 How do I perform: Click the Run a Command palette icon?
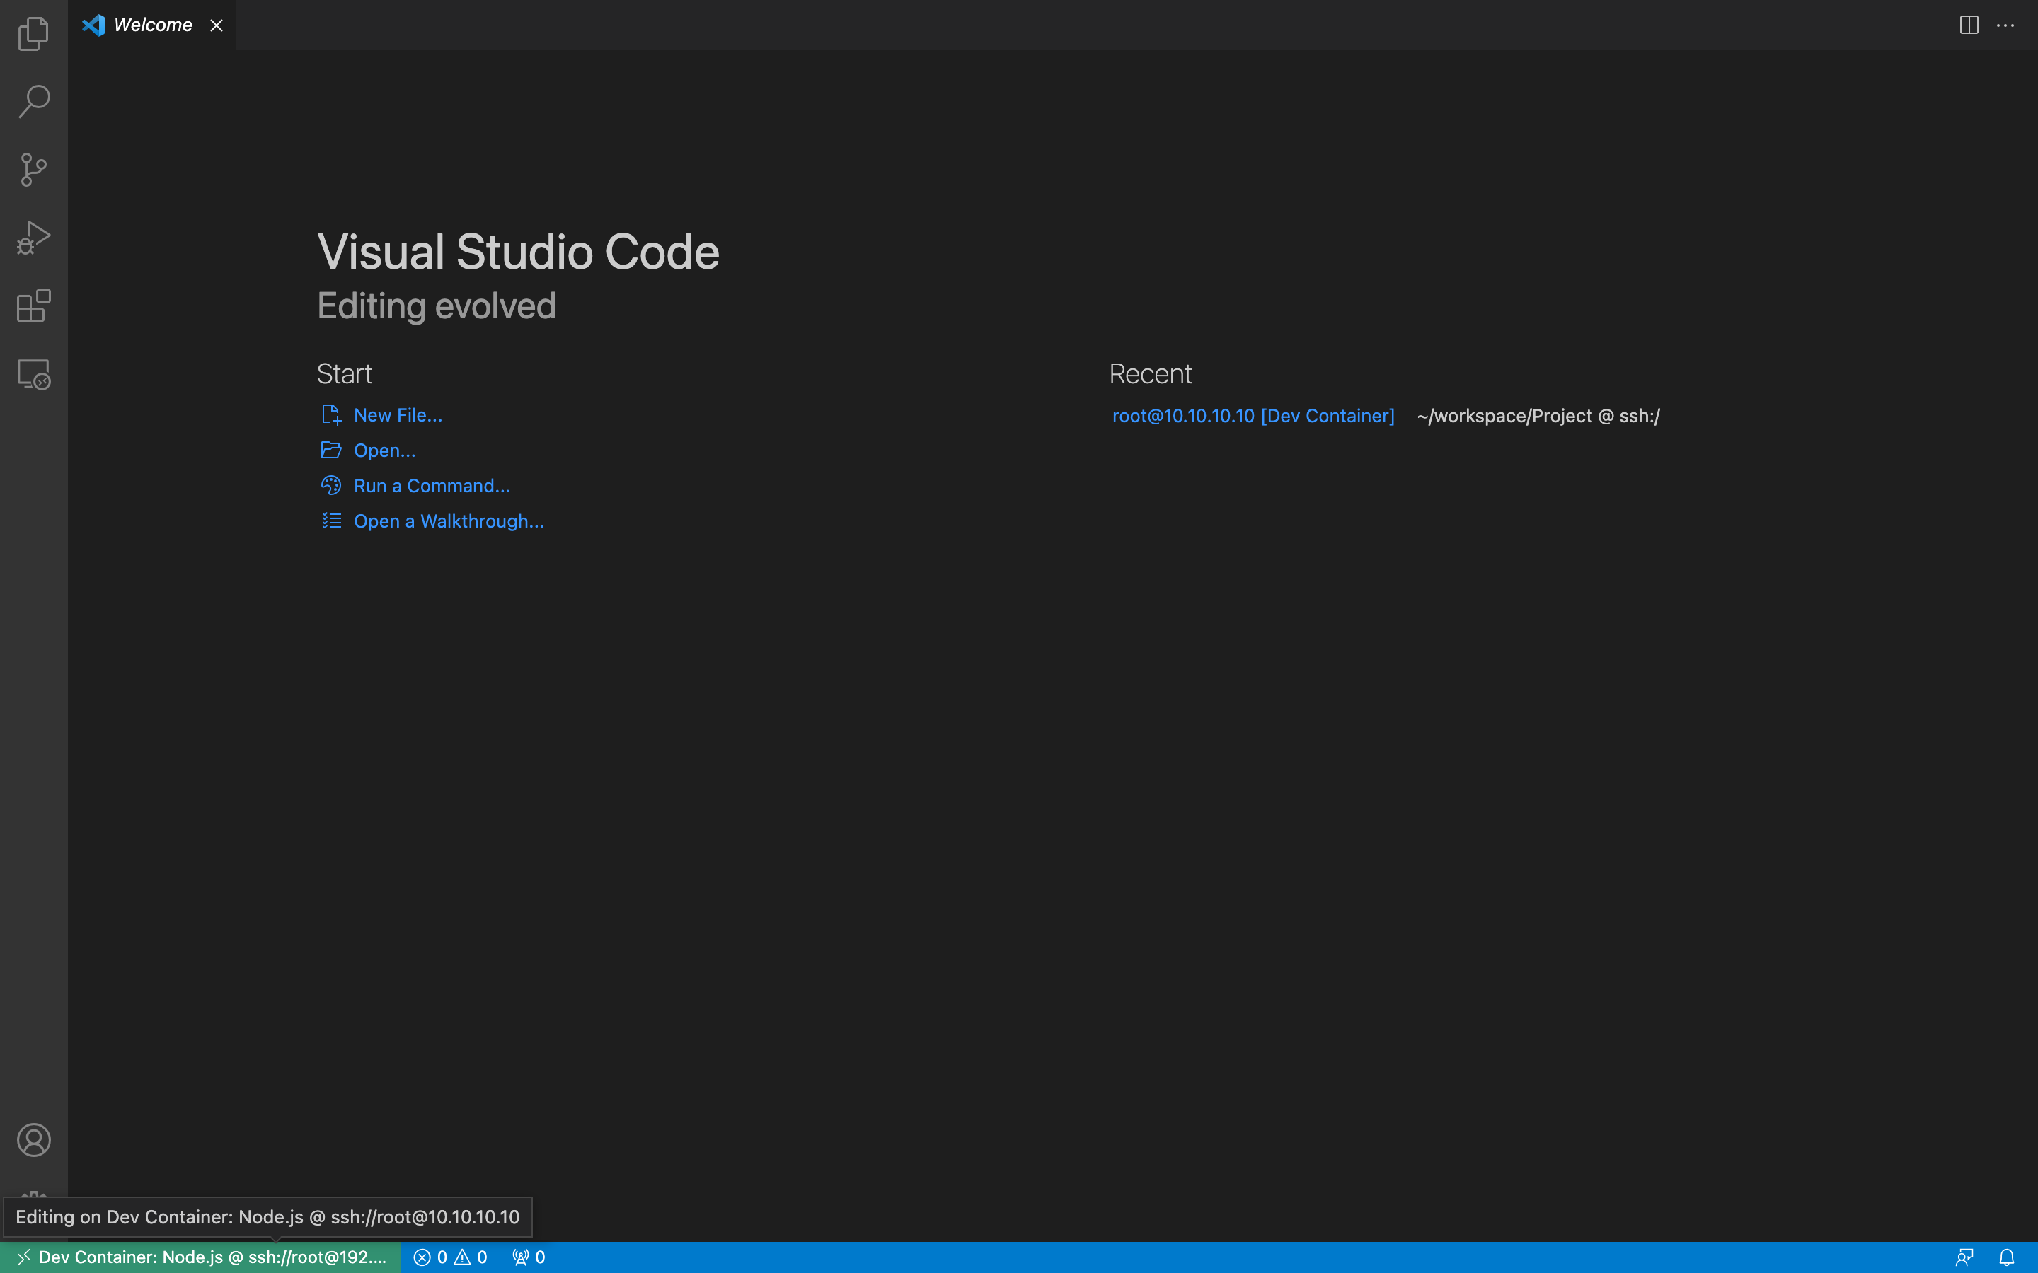331,486
